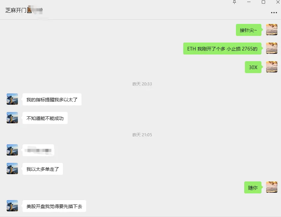281x217 pixels.
Task: Click sender avatar beside '接针尖~' message
Action: click(x=271, y=30)
